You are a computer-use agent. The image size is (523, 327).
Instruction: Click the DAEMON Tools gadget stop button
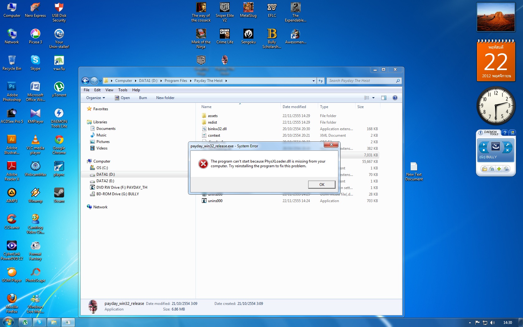pyautogui.click(x=483, y=150)
